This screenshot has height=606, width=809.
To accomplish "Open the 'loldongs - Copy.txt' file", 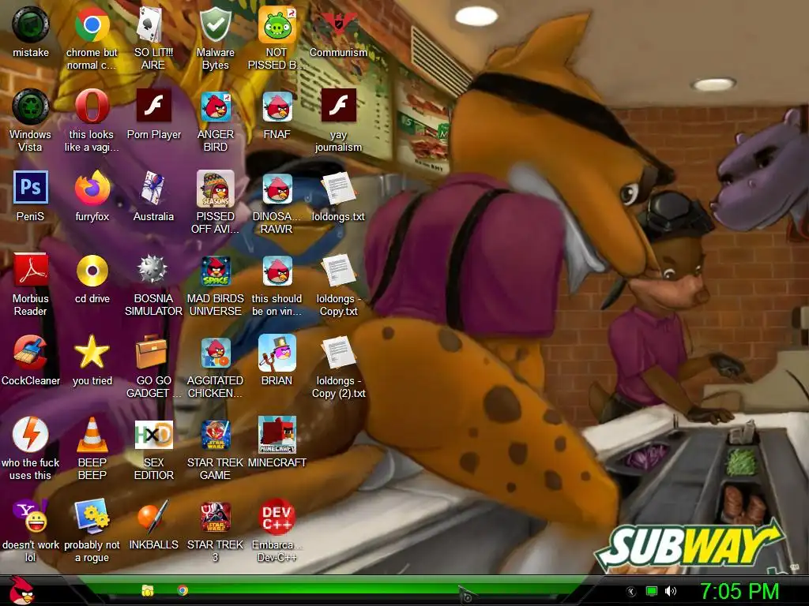I will pos(338,271).
